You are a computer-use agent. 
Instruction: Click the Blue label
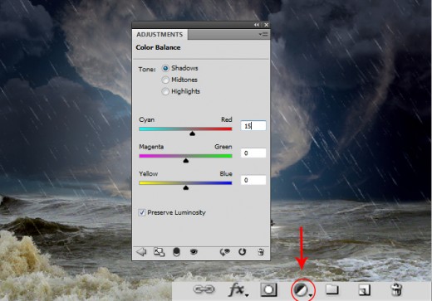pos(226,174)
